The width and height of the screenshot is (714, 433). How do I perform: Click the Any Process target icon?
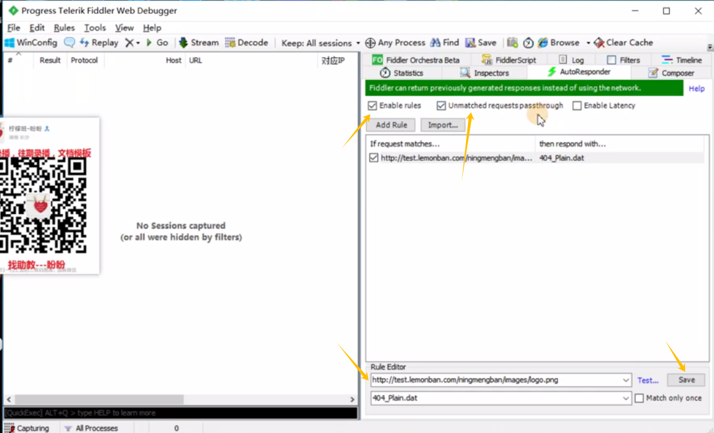[370, 43]
